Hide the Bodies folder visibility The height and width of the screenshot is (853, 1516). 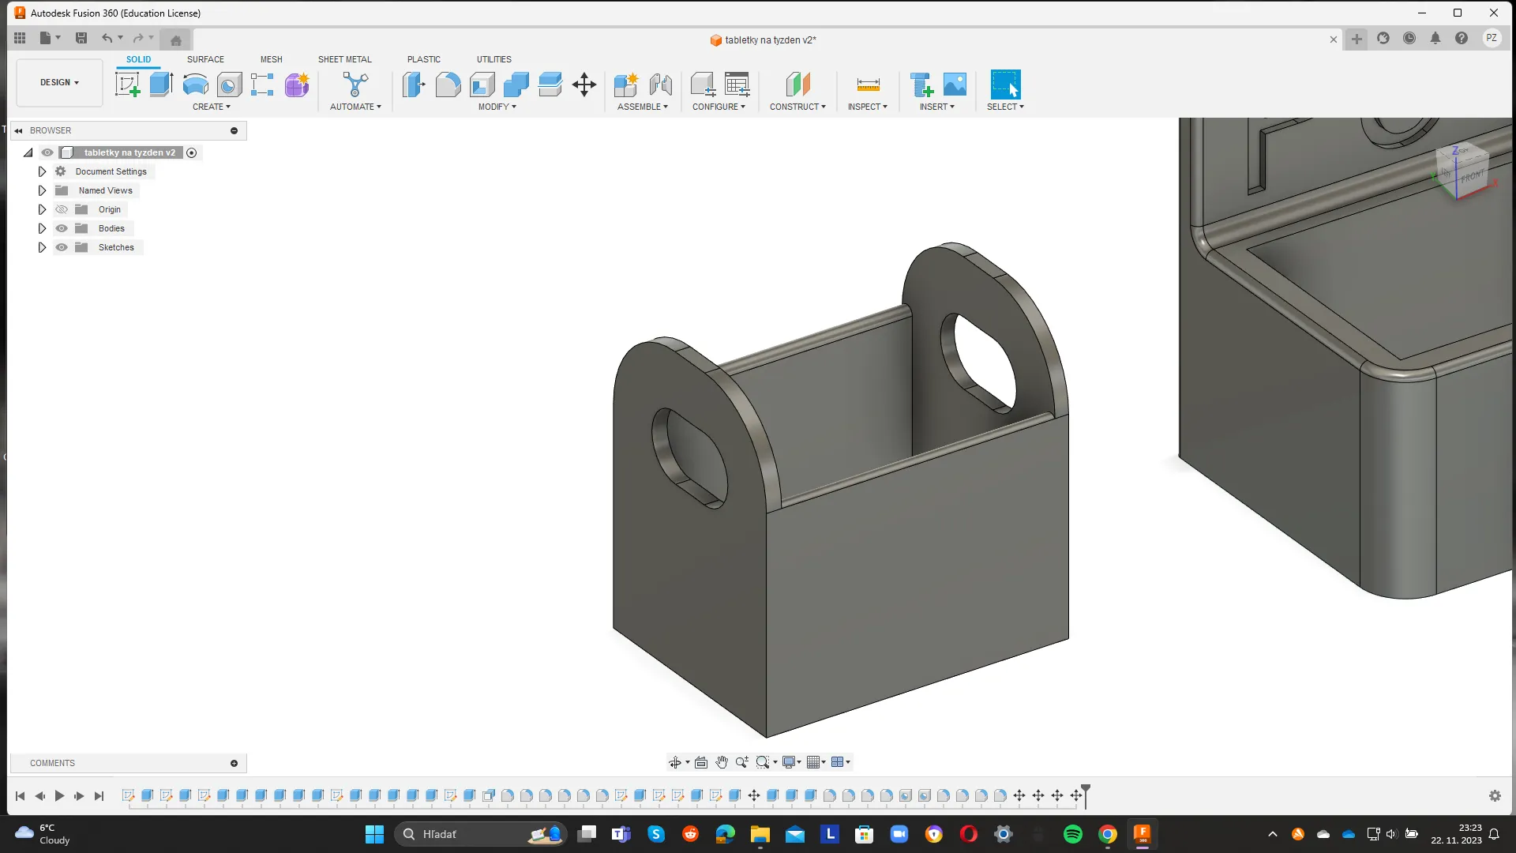[62, 228]
